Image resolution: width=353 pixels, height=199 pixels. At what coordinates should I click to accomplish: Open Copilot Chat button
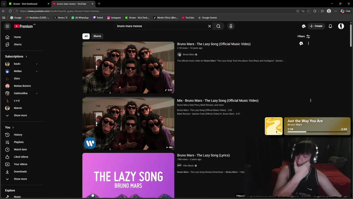point(345,11)
